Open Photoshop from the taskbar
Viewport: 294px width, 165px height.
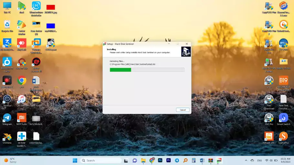(160, 160)
